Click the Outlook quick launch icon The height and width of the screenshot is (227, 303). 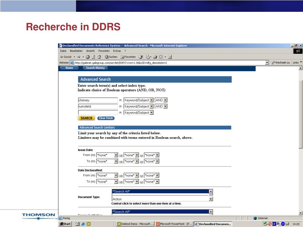[88, 224]
